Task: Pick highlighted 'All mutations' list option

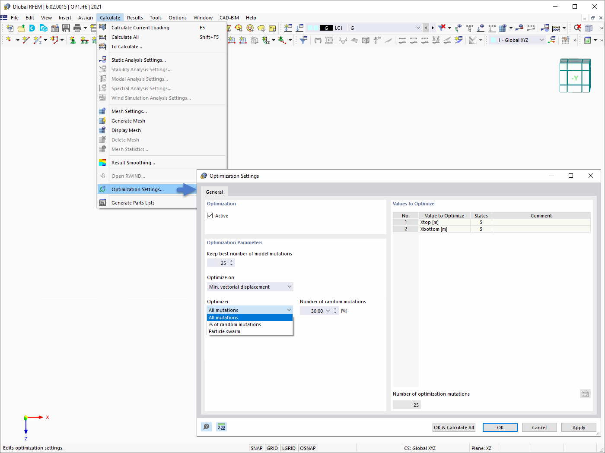Action: (x=250, y=318)
